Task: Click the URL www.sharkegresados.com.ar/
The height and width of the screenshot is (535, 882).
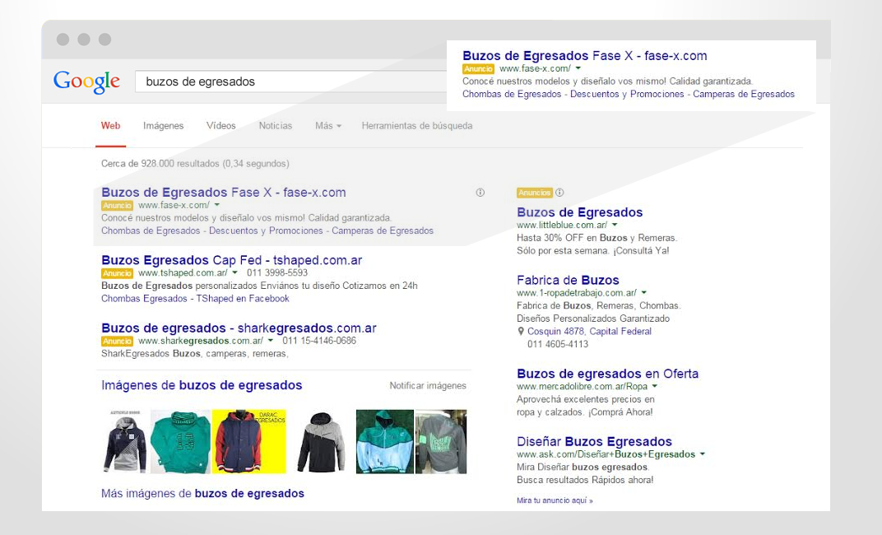Action: click(201, 341)
